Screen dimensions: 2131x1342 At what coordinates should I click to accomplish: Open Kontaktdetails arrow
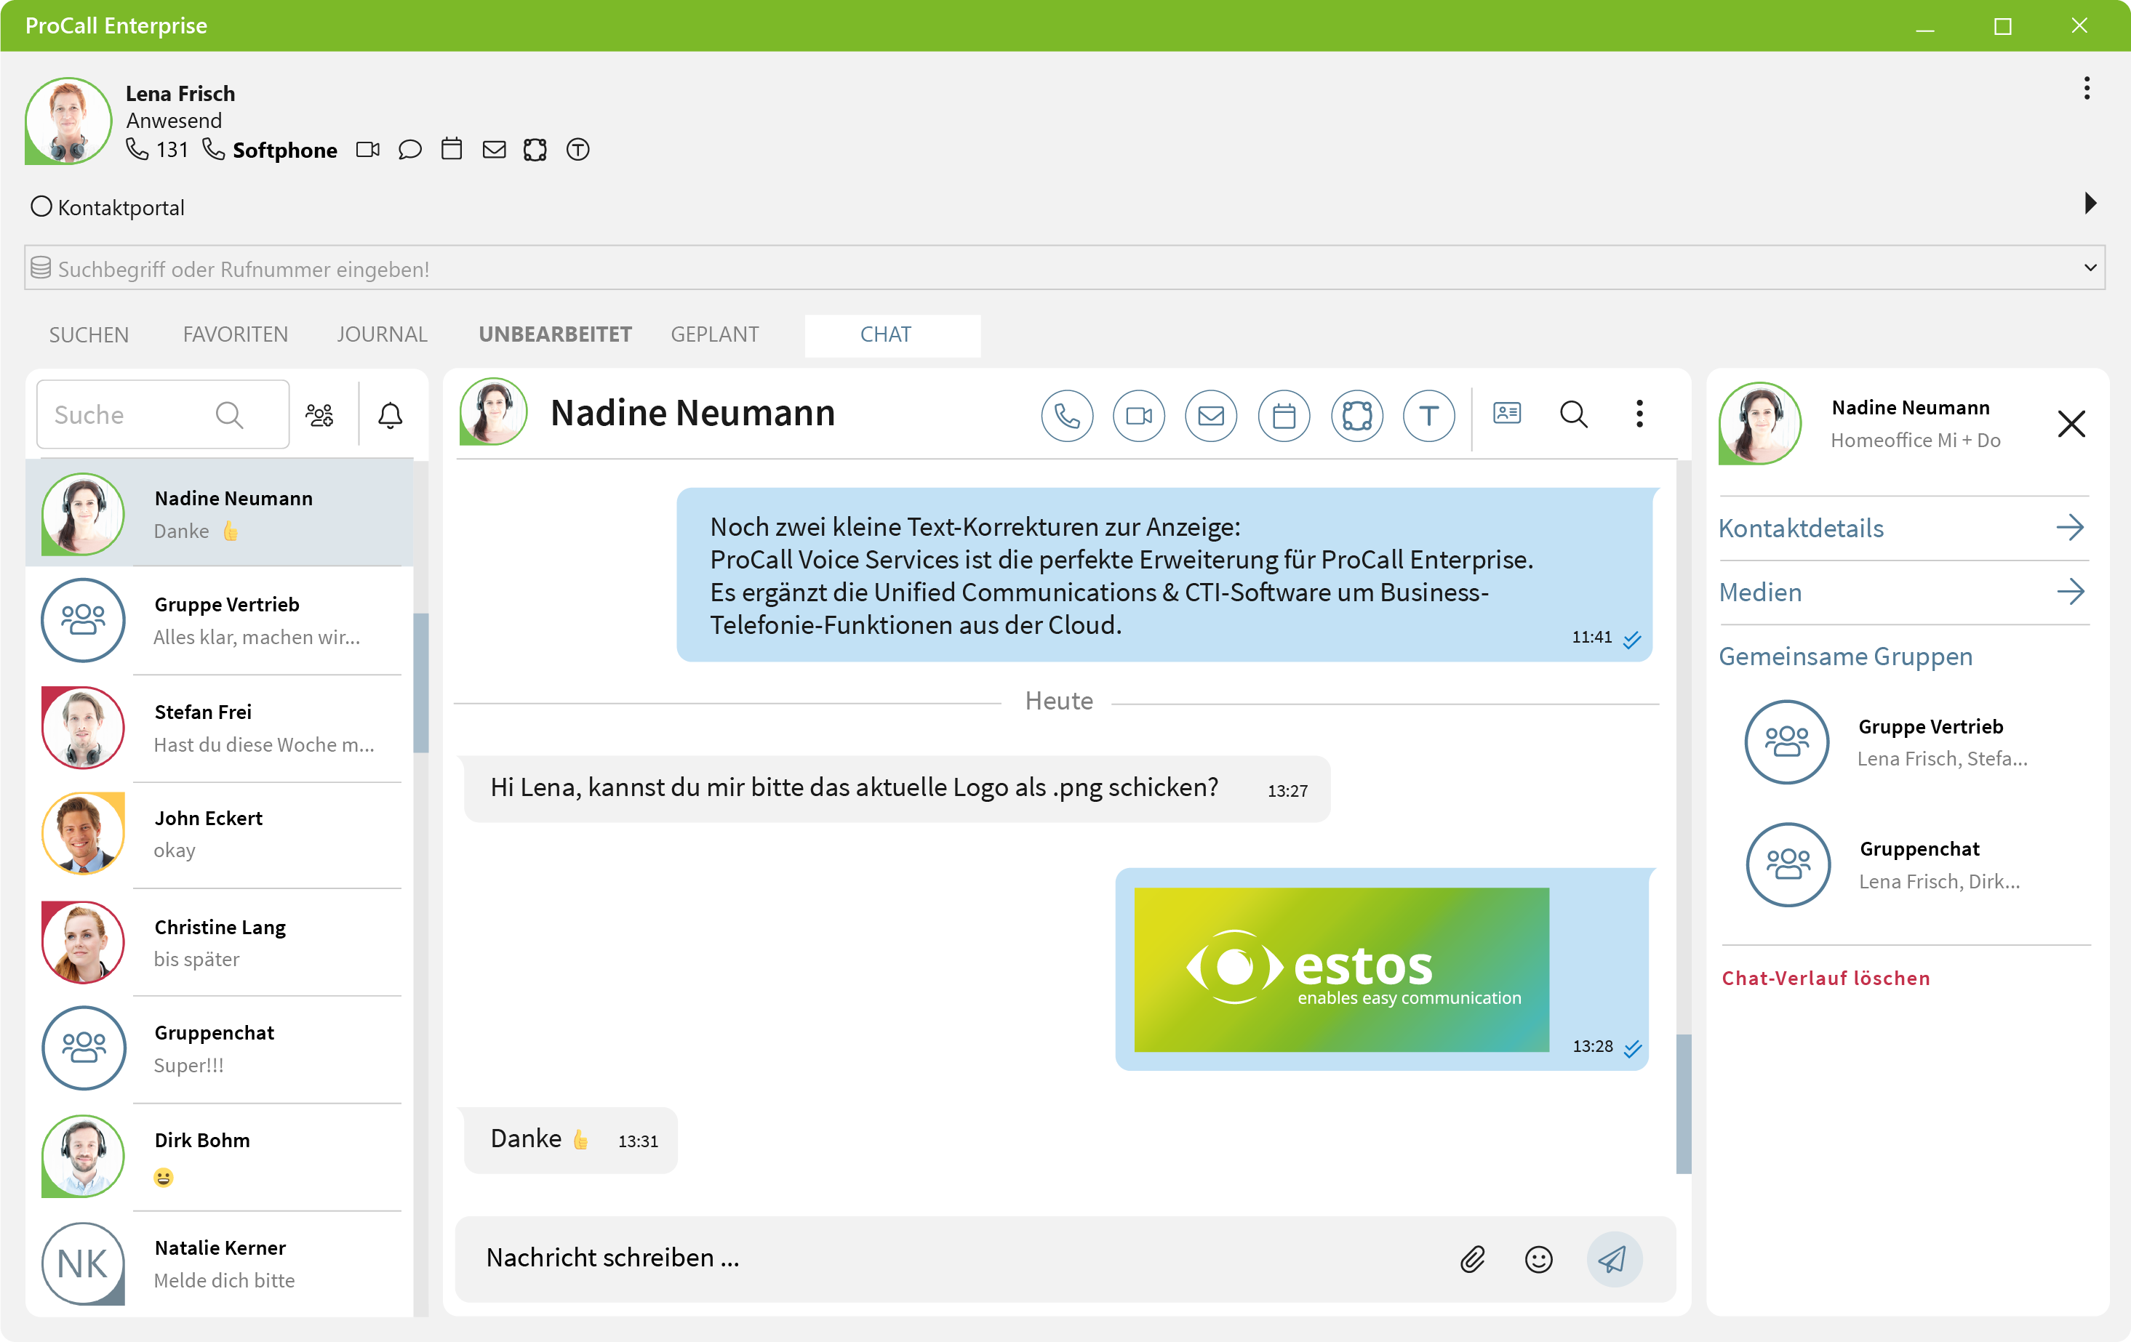pyautogui.click(x=2070, y=527)
